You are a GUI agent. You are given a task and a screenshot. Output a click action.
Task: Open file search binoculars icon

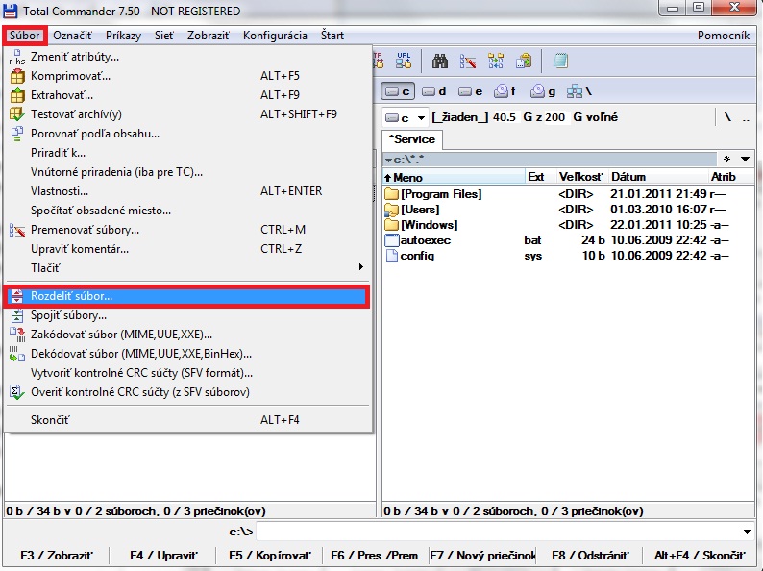tap(439, 62)
